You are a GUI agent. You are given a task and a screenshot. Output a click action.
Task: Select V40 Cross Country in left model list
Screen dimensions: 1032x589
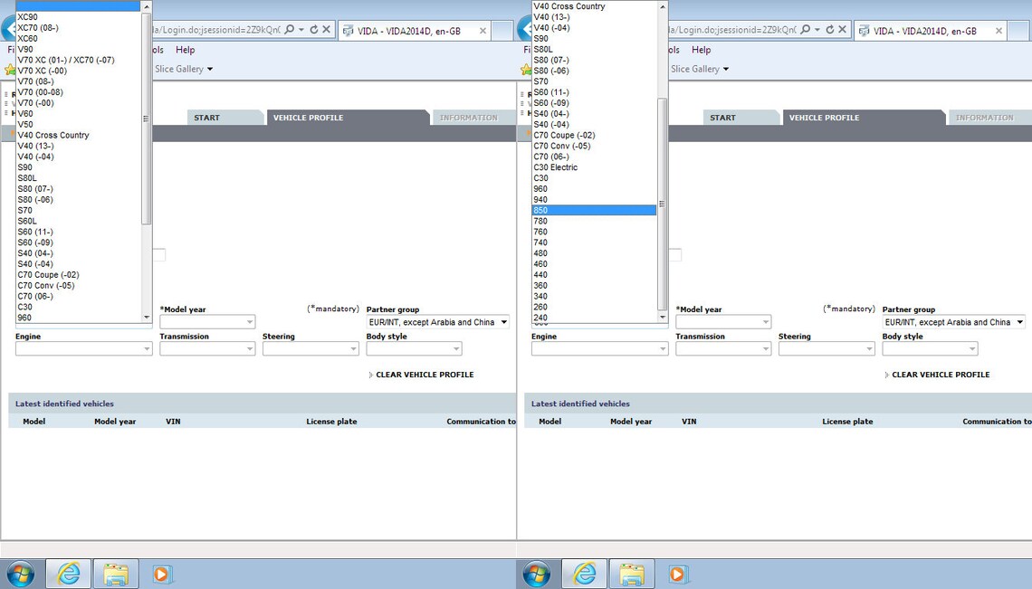click(x=79, y=135)
